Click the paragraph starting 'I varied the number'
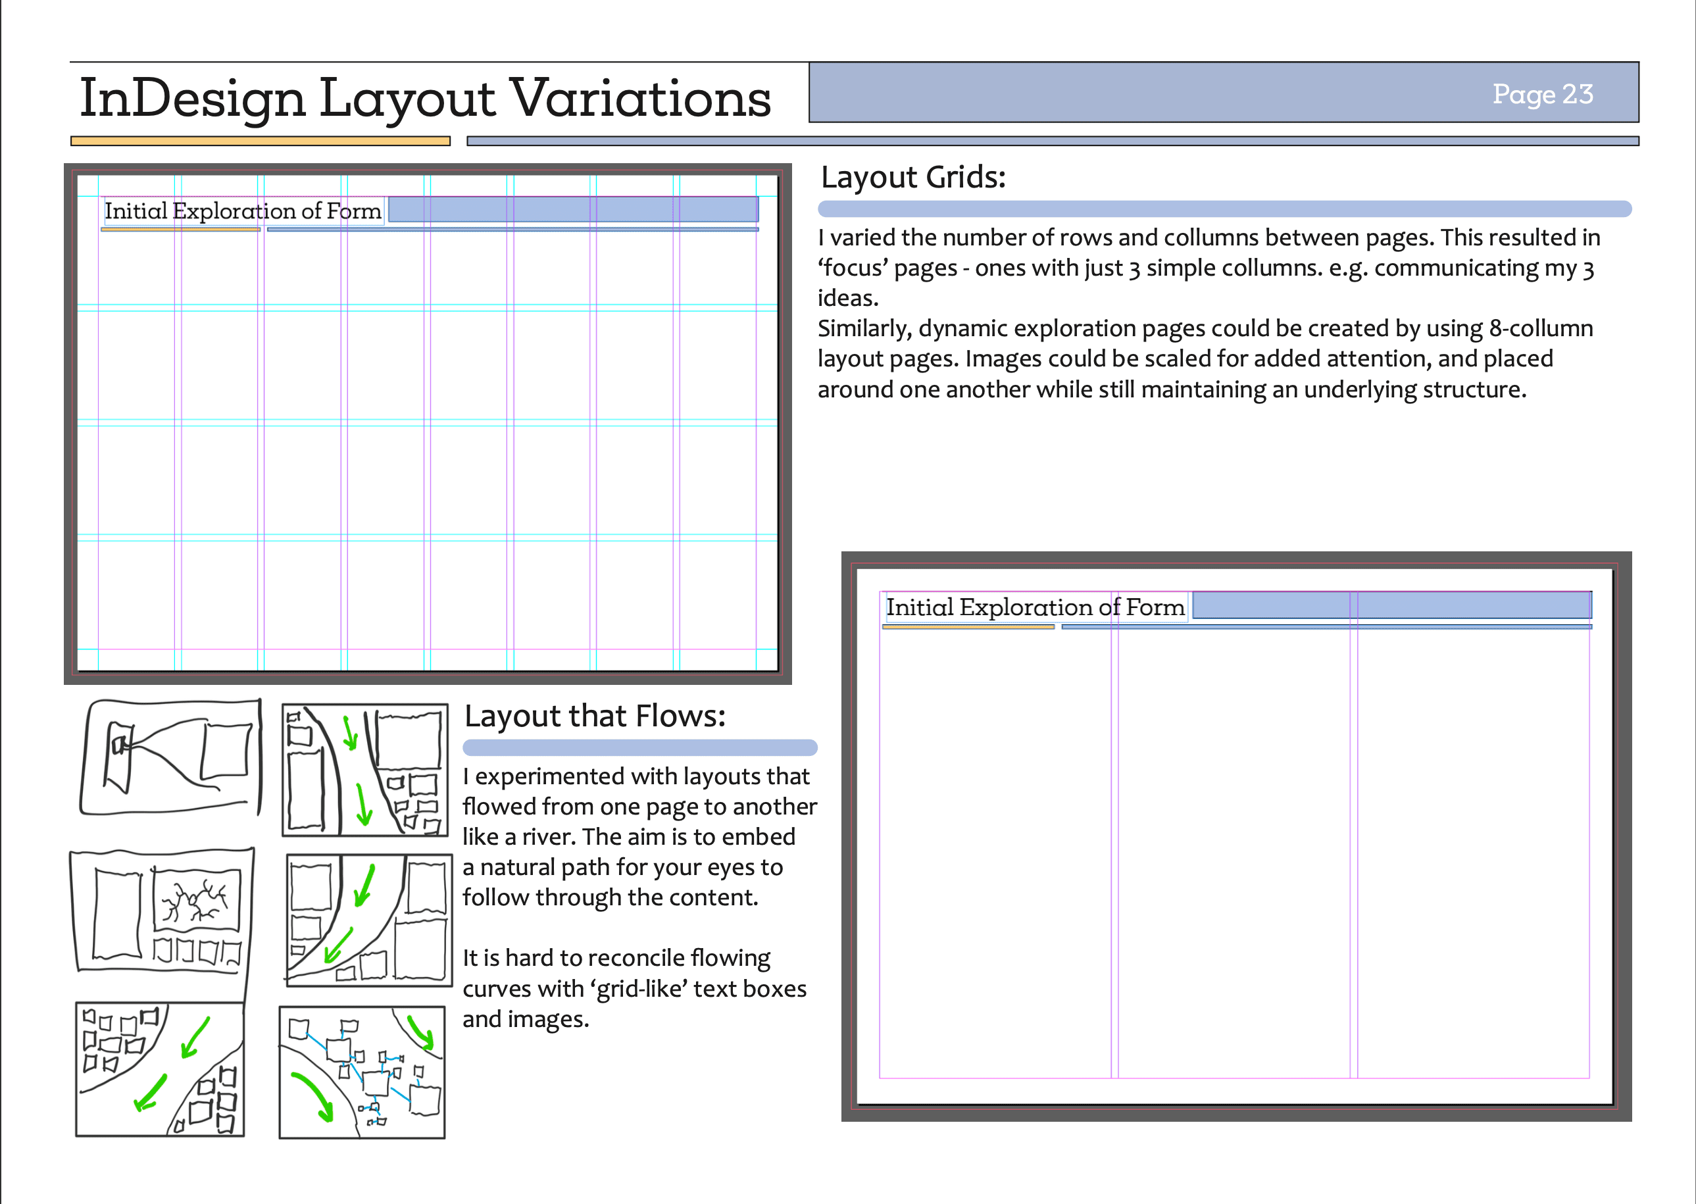Viewport: 1696px width, 1204px height. [x=1209, y=268]
